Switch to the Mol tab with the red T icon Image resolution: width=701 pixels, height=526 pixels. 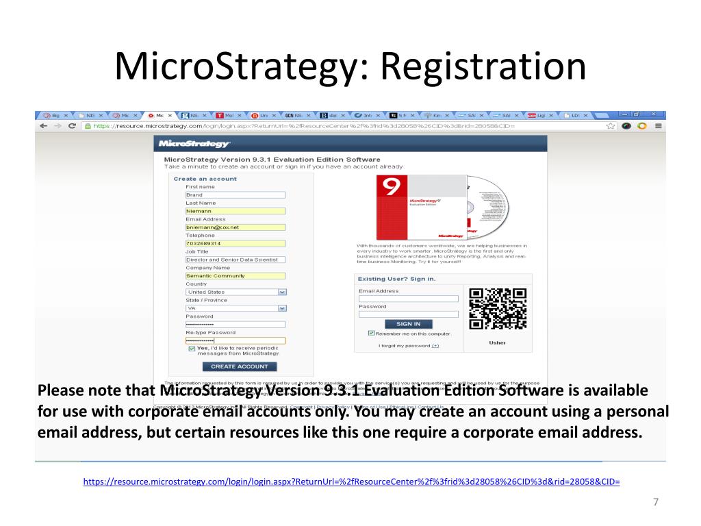point(229,115)
